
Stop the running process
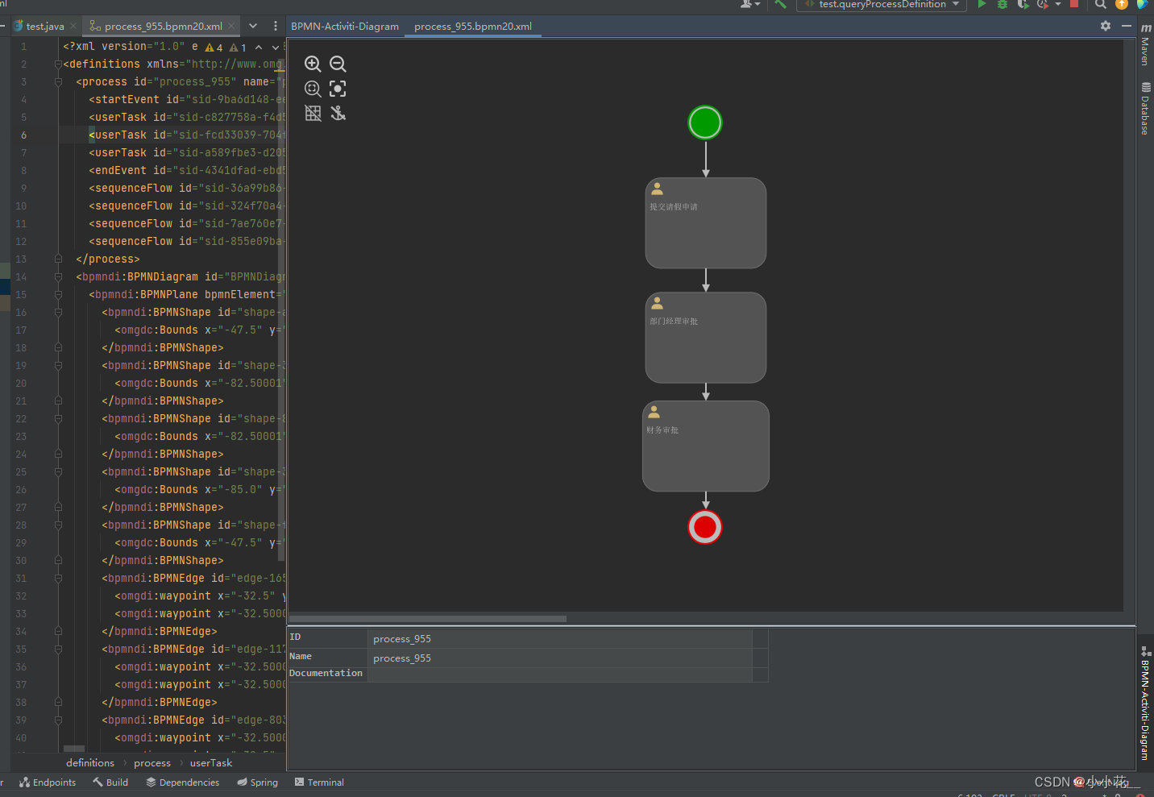coord(1074,4)
